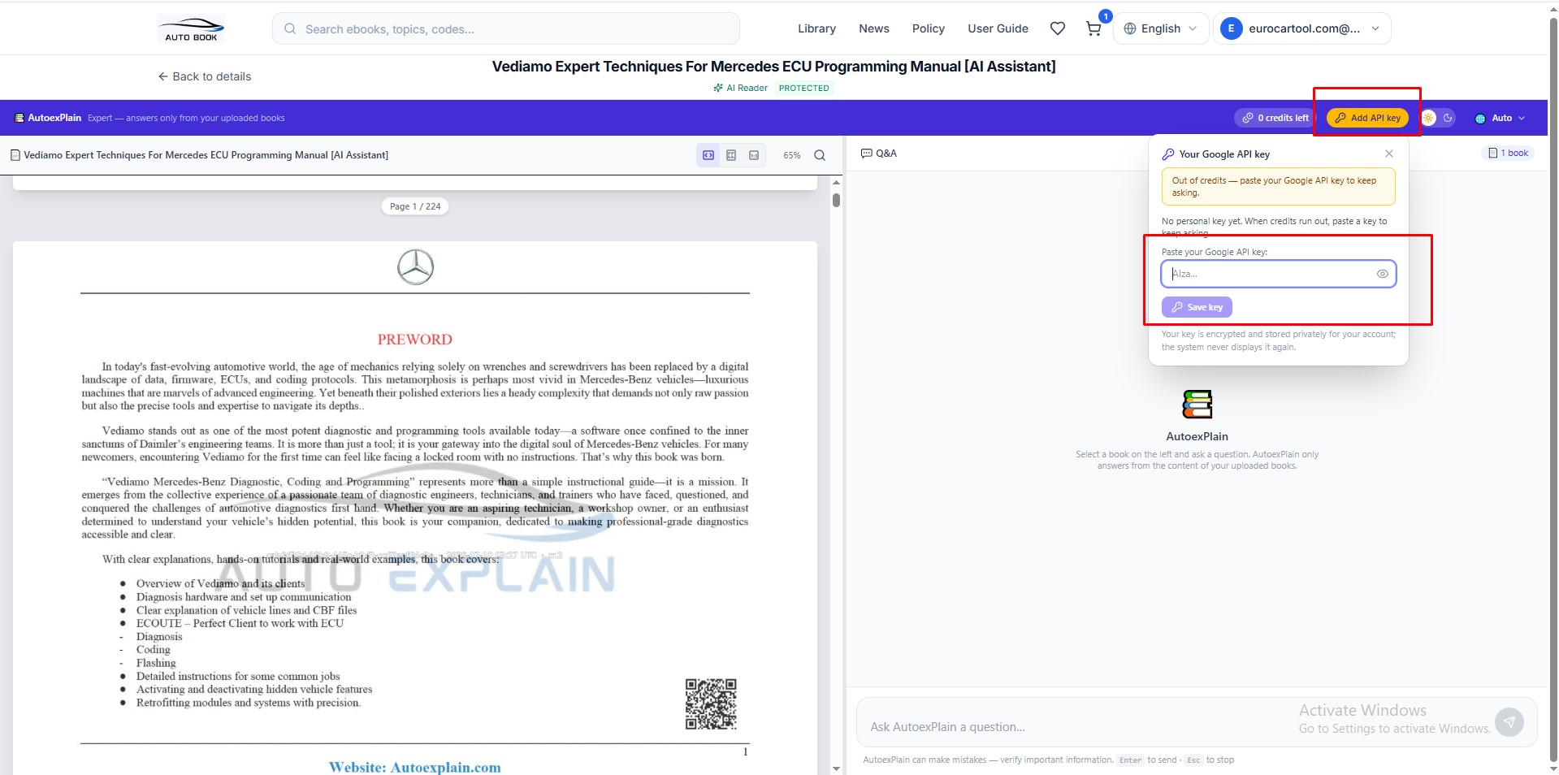Click the Mercedes star logo on the page
This screenshot has height=775, width=1559.
pyautogui.click(x=415, y=266)
